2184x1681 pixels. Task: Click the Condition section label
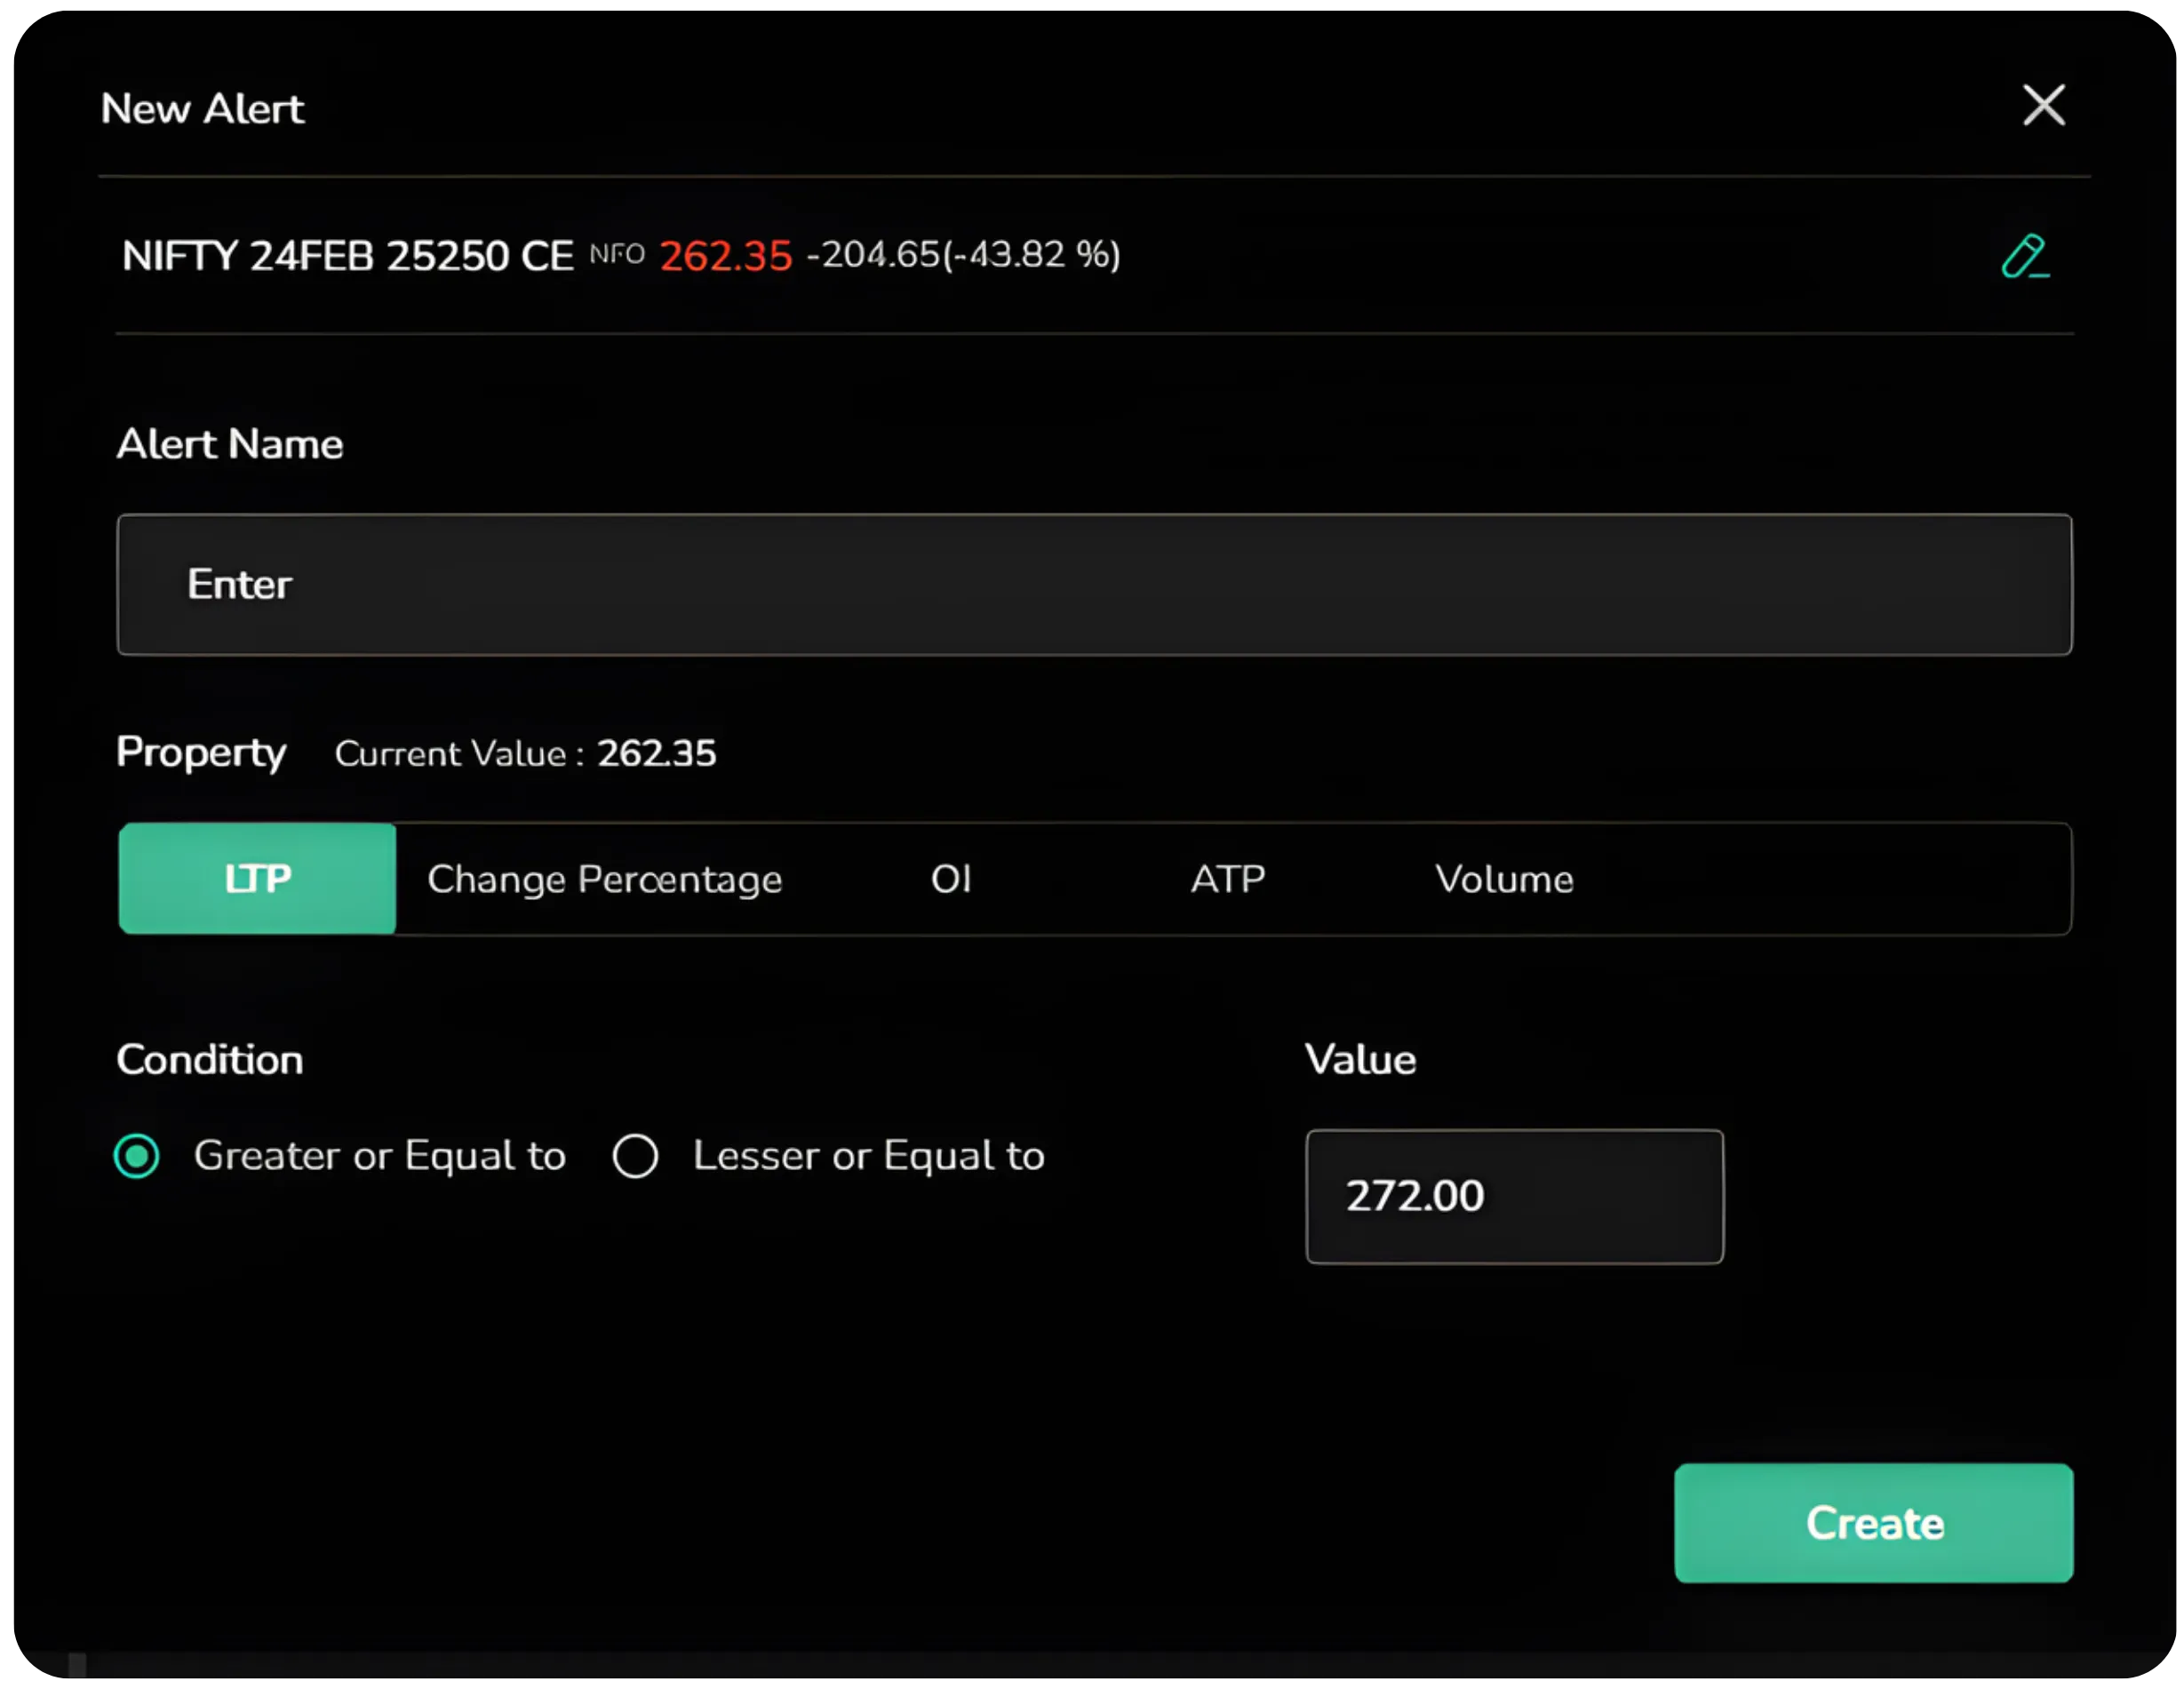pos(209,1059)
